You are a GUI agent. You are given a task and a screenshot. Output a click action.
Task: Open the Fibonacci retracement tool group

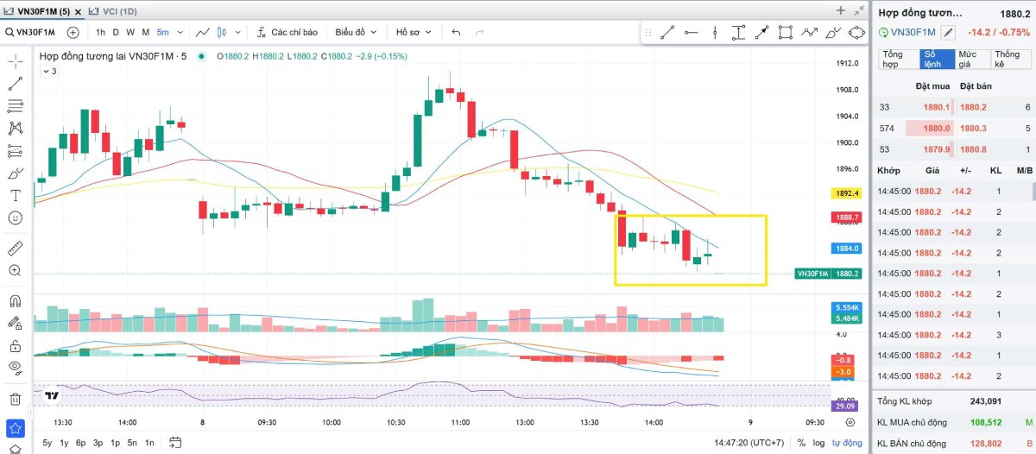(15, 106)
